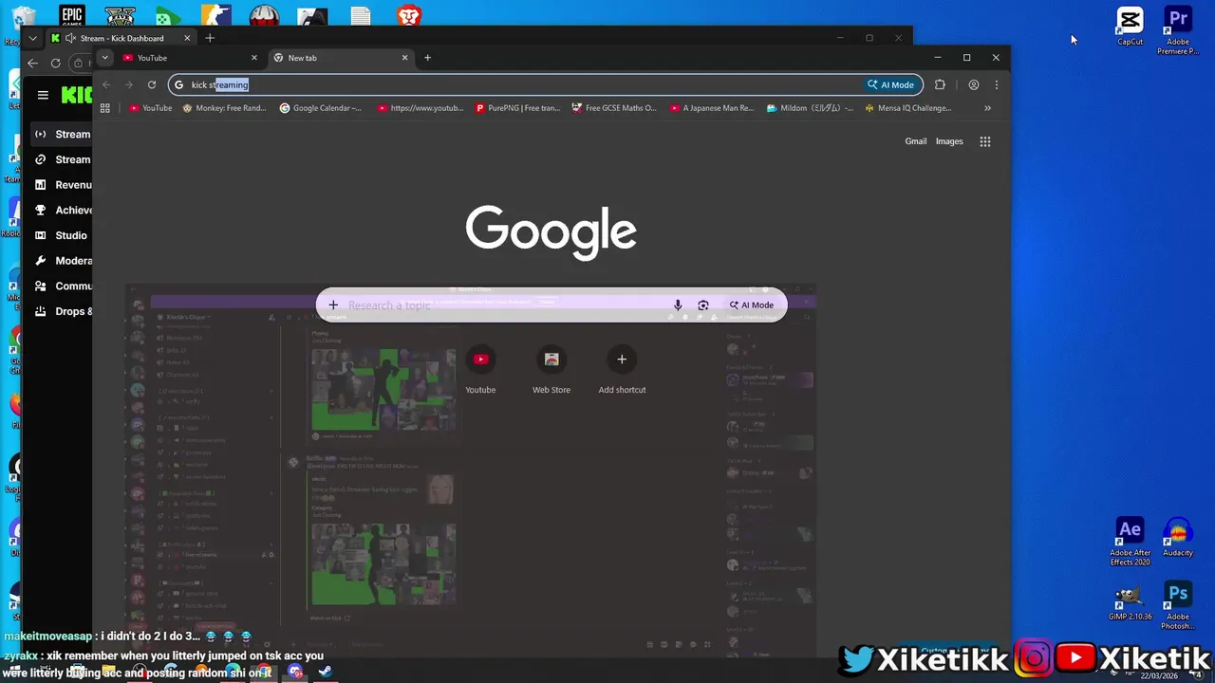Open the Mildom bookmark
Image resolution: width=1215 pixels, height=683 pixels.
[809, 108]
